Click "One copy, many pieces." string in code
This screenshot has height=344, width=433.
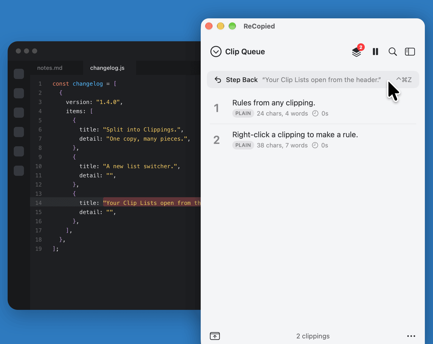[x=147, y=139]
